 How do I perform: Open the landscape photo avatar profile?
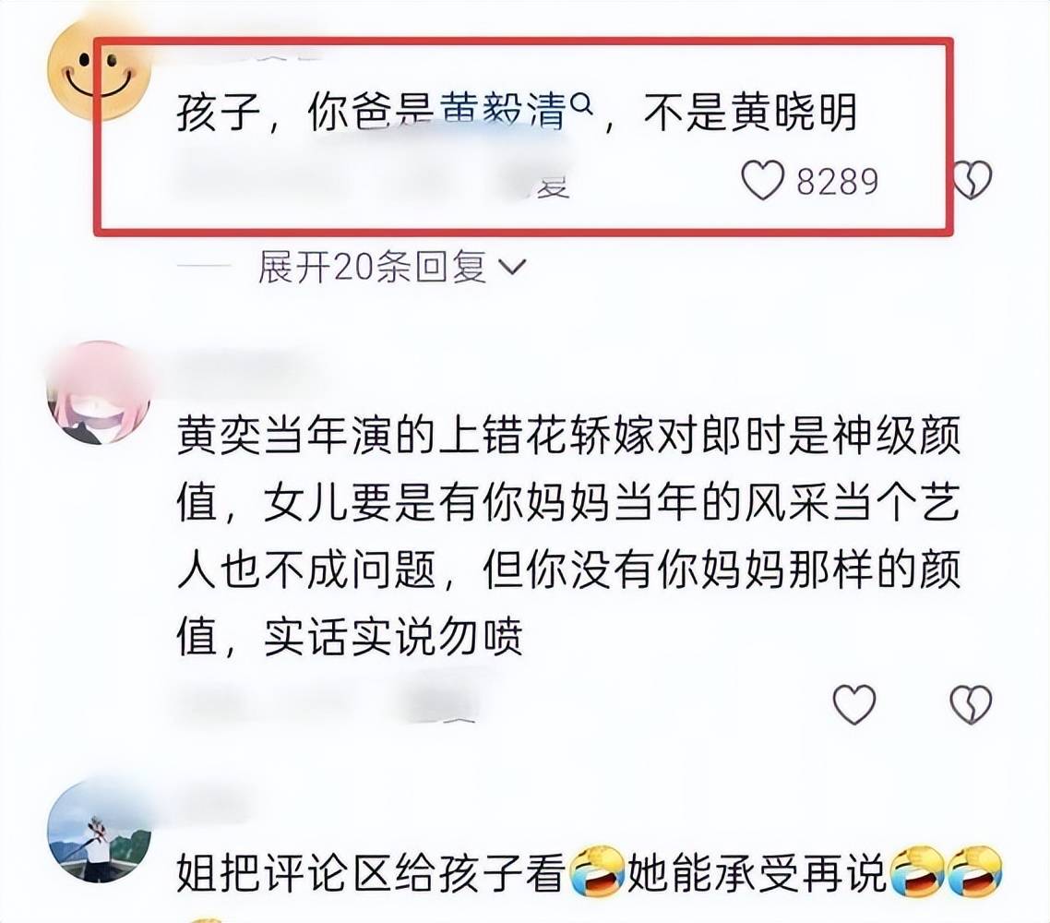coord(101,831)
